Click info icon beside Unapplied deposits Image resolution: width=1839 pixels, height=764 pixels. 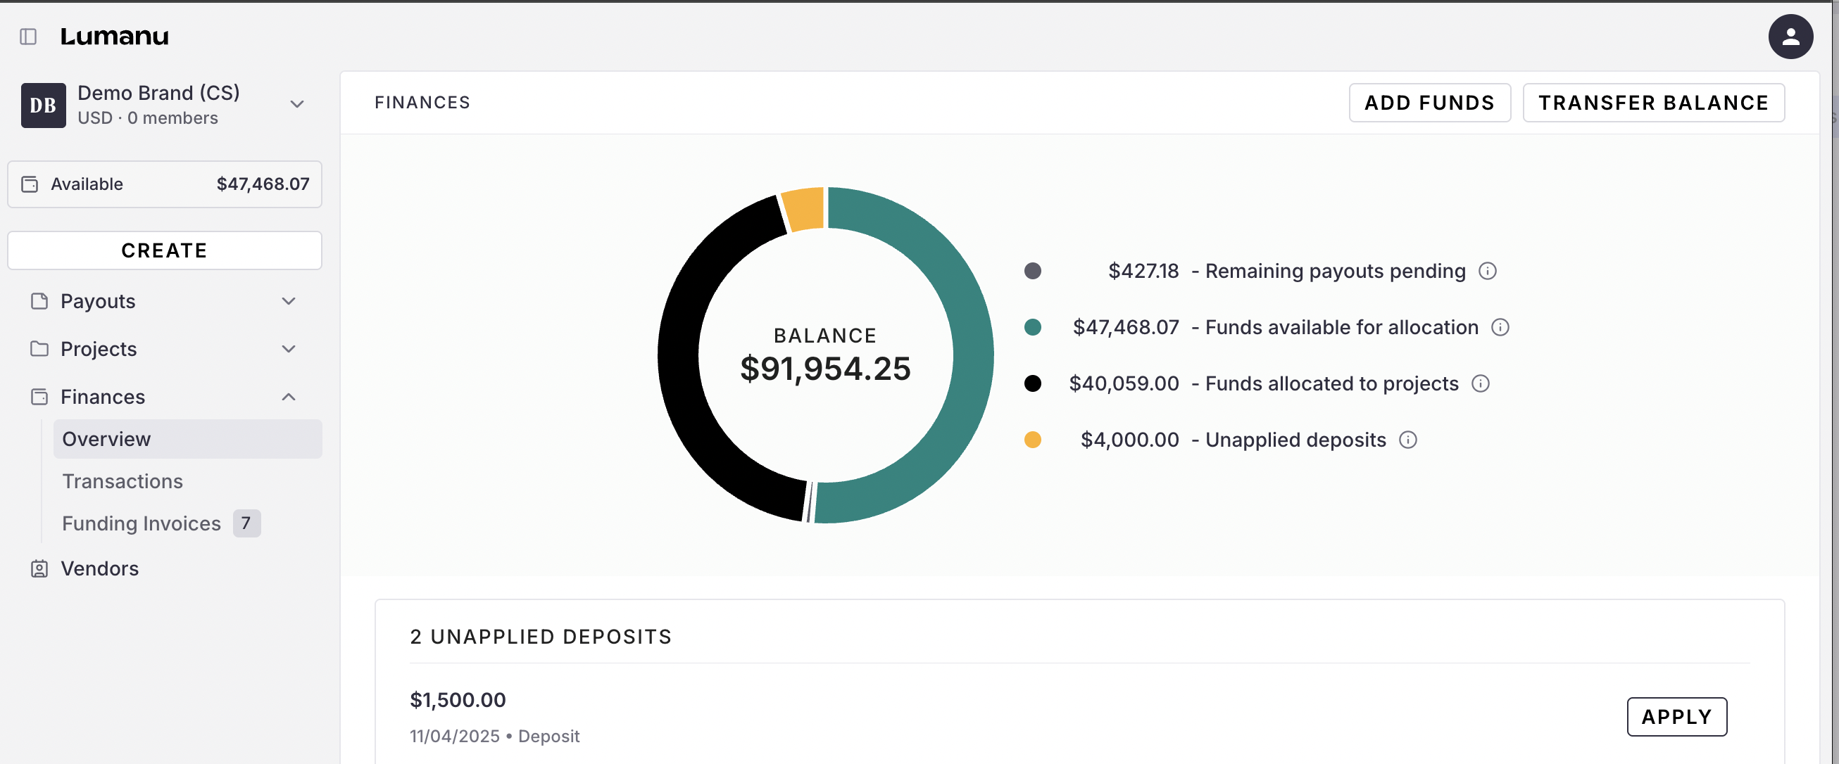pos(1407,440)
